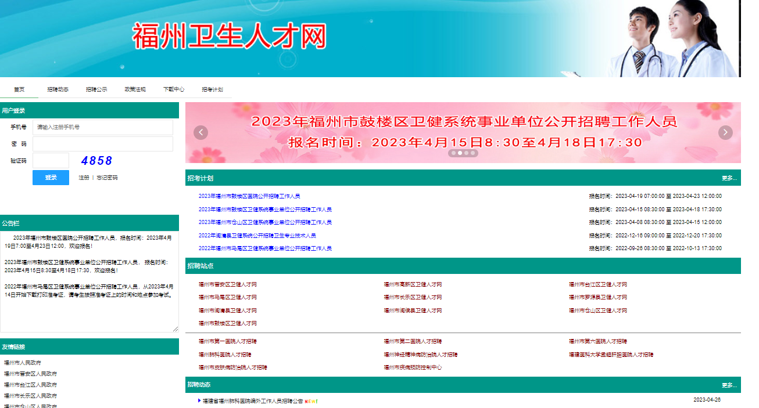
Task: Open 福州市马尾区卫健人才网 link
Action: pos(228,297)
